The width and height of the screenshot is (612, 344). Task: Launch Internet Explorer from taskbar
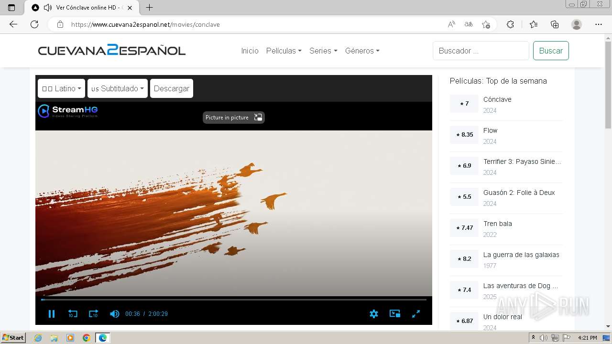click(38, 338)
